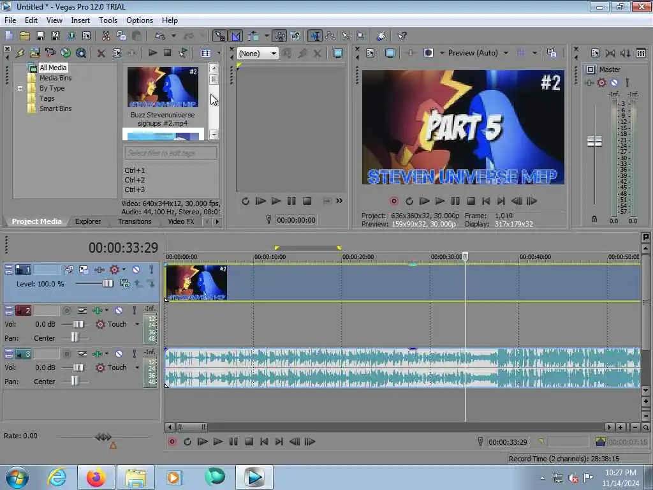Mute audio track 3

pos(119,353)
